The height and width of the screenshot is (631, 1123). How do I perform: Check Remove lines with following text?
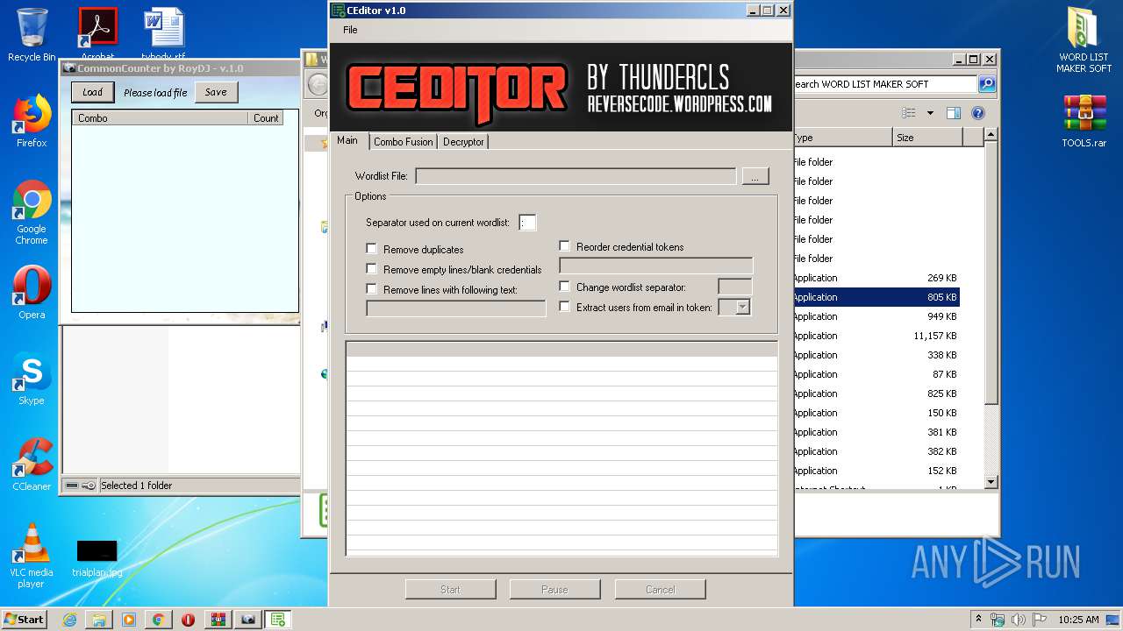(371, 289)
